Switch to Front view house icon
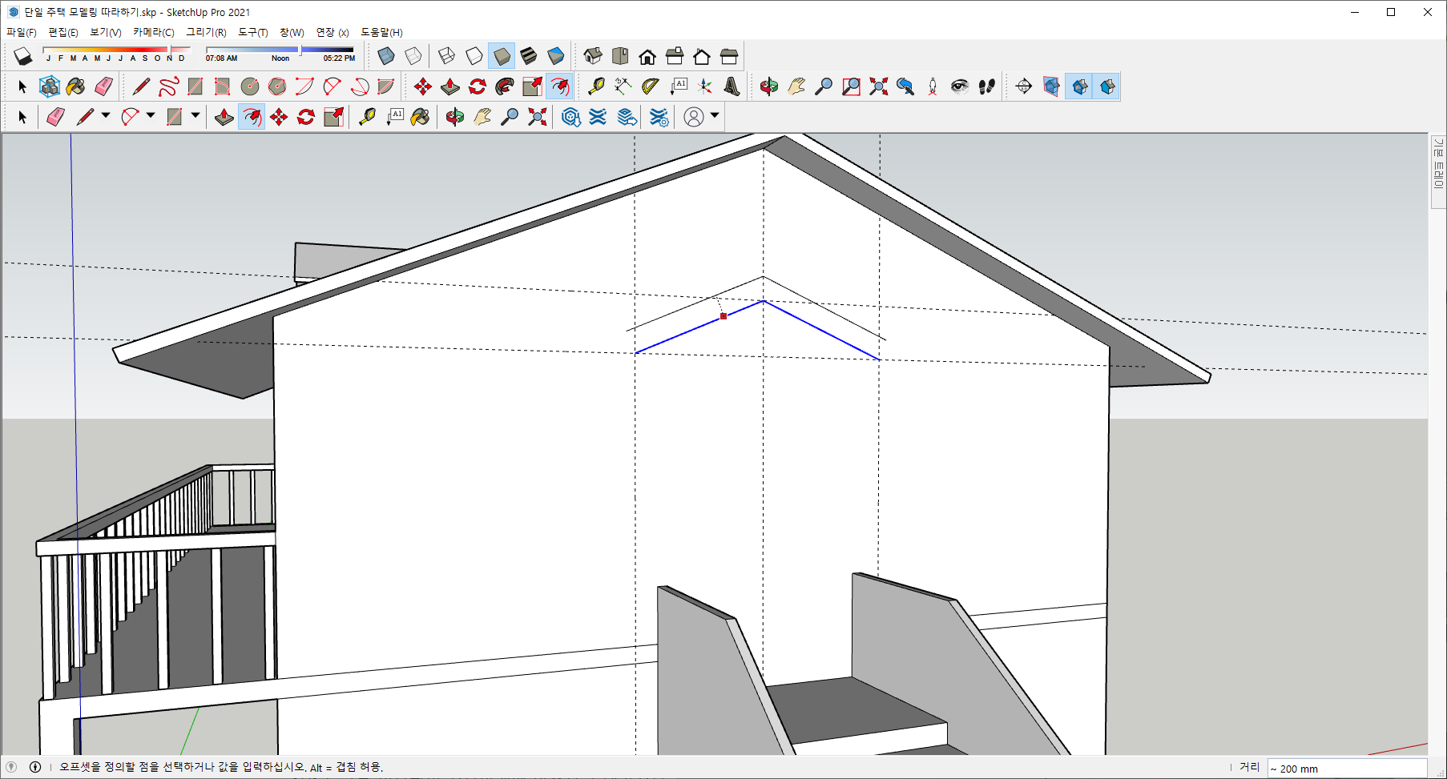Image resolution: width=1447 pixels, height=779 pixels. [x=647, y=56]
